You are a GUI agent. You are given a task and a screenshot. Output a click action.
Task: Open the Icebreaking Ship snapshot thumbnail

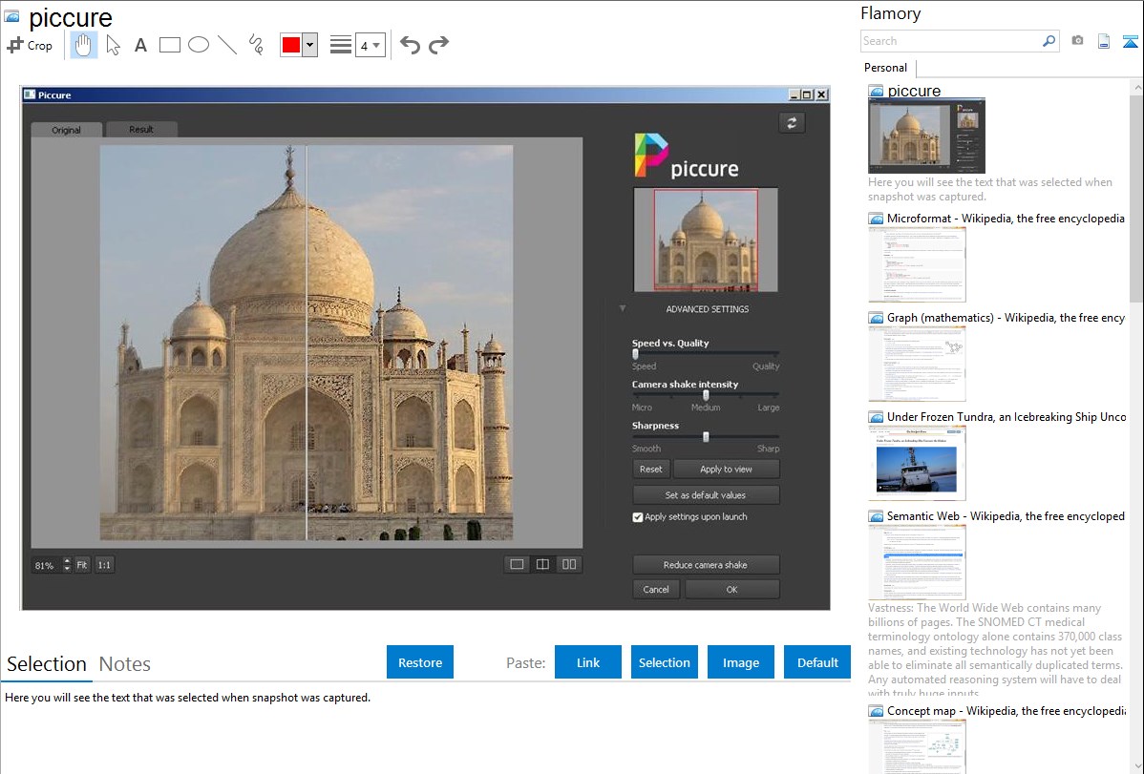coord(917,463)
